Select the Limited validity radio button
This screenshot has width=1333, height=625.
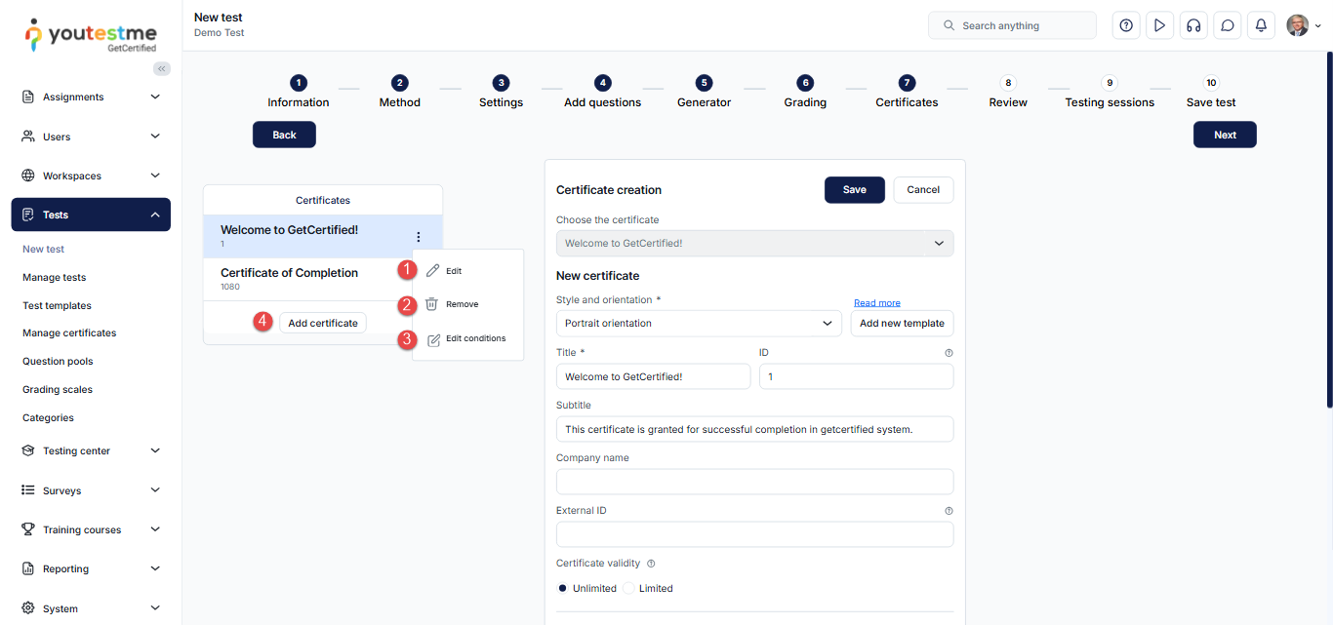click(629, 588)
